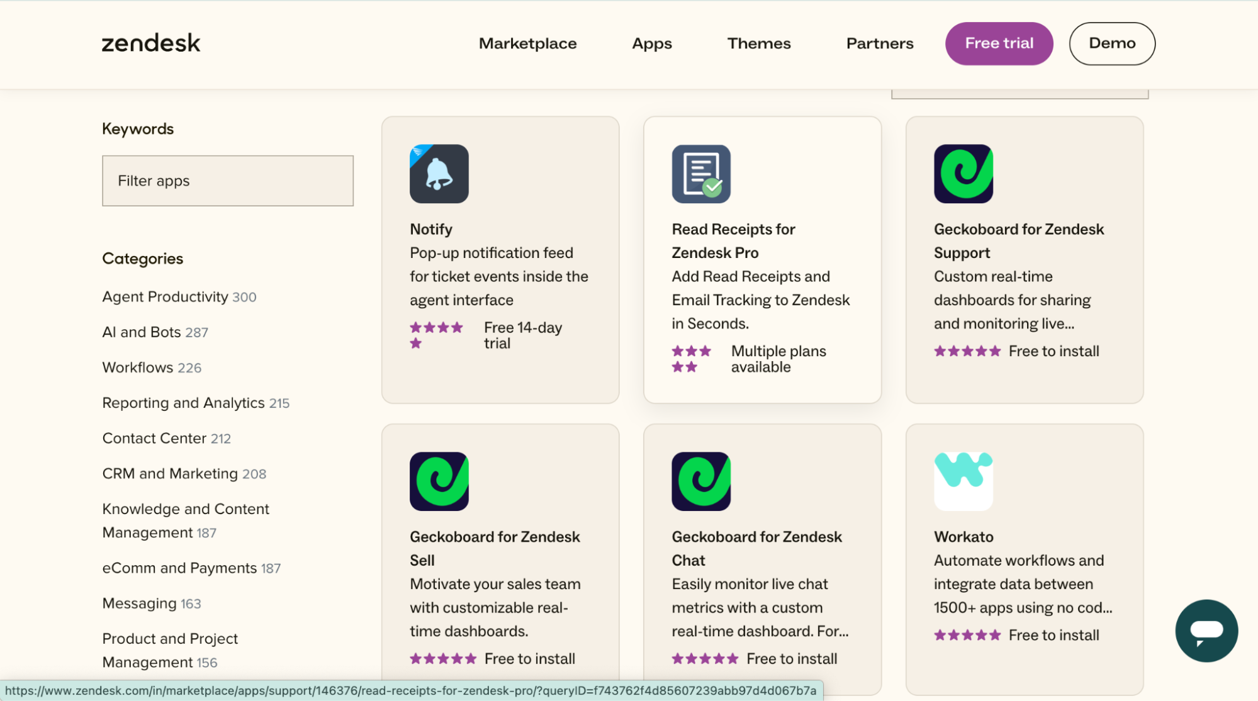The width and height of the screenshot is (1258, 701).
Task: Click star rating on Geckoboard Sell card
Action: 443,659
